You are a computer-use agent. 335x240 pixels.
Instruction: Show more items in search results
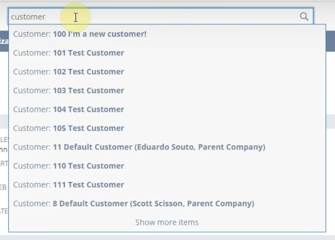[167, 222]
